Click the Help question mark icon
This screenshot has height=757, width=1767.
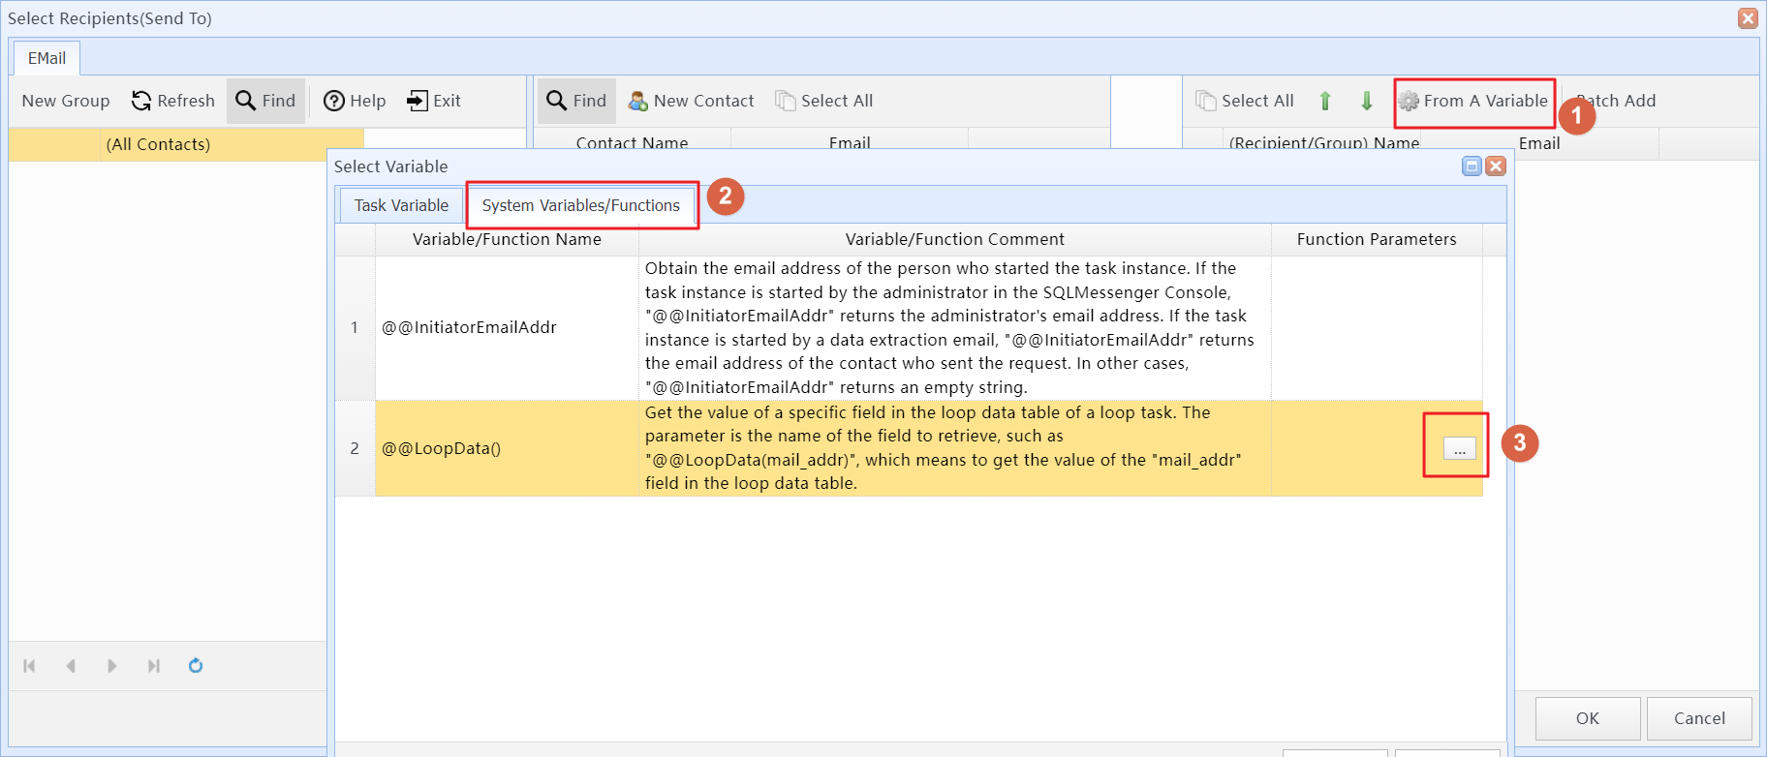(334, 101)
